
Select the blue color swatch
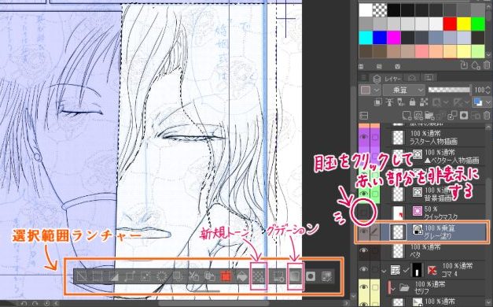pyautogui.click(x=380, y=38)
